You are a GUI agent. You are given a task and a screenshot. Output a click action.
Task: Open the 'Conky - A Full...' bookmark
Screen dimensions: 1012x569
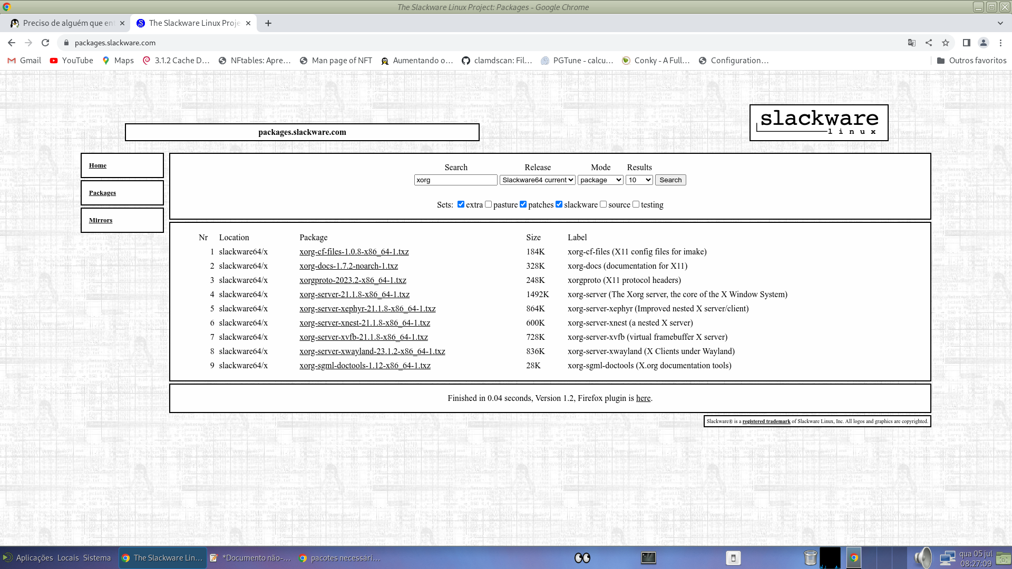tap(656, 61)
